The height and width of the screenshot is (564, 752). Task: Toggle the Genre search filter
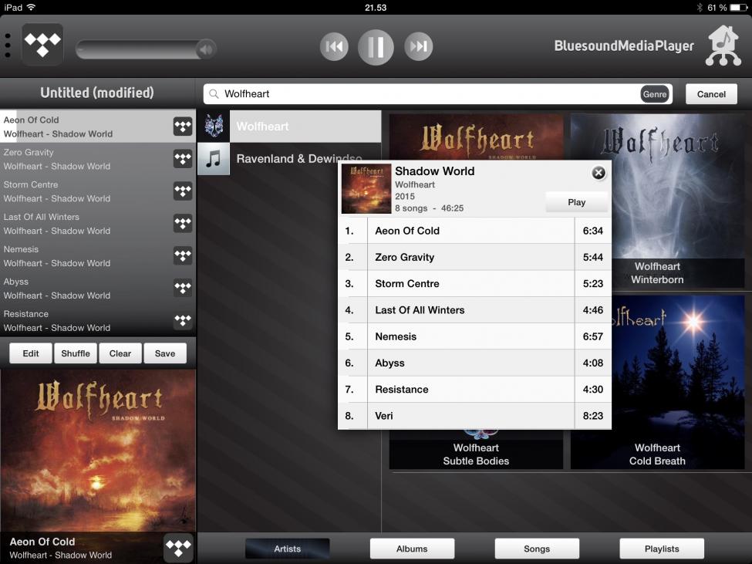pos(655,94)
